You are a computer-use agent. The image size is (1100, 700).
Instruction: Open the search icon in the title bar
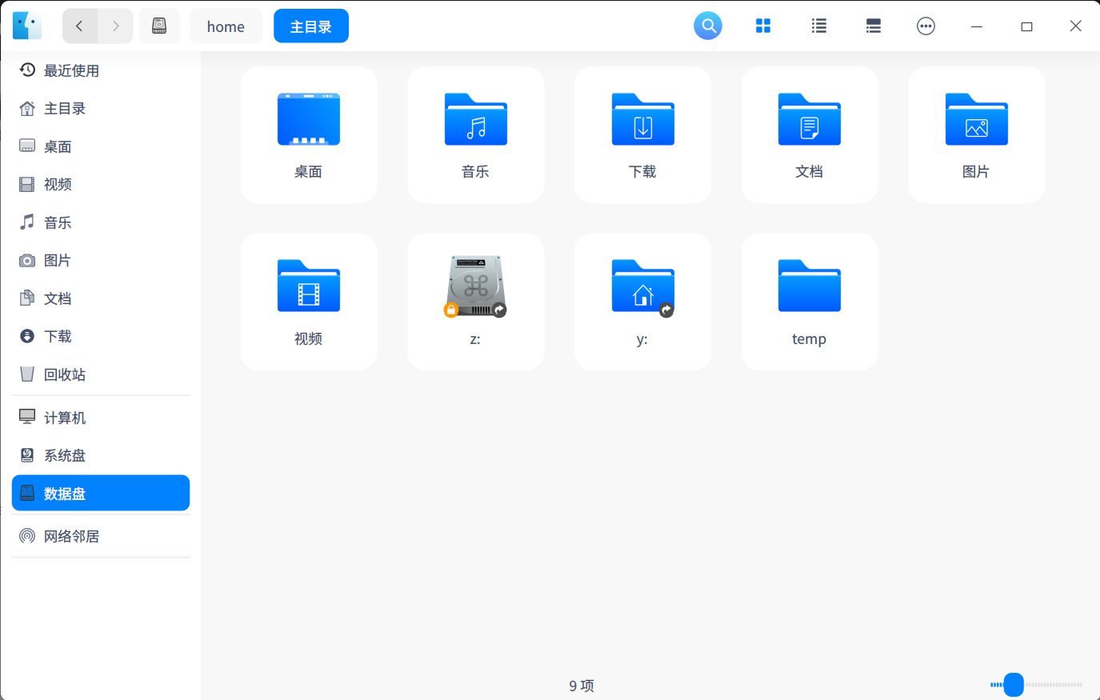coord(707,26)
